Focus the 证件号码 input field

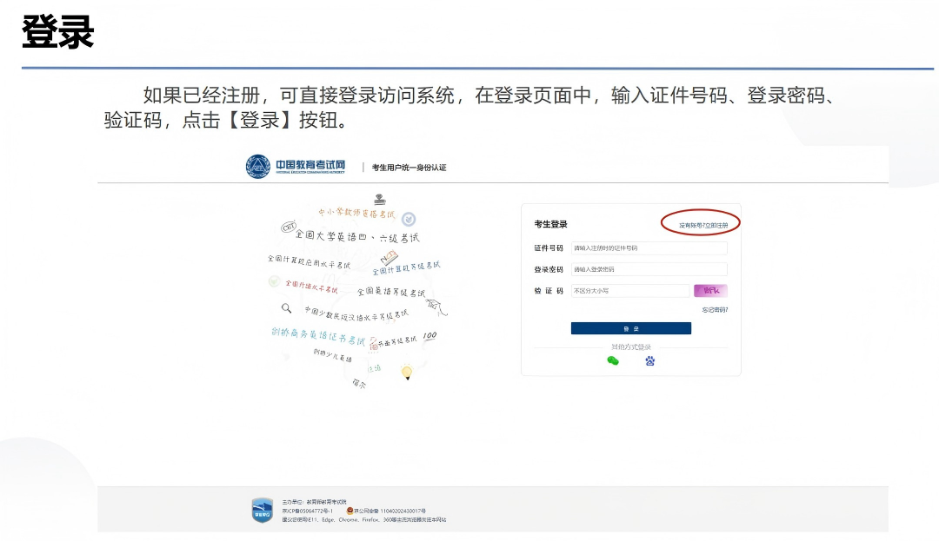click(649, 248)
